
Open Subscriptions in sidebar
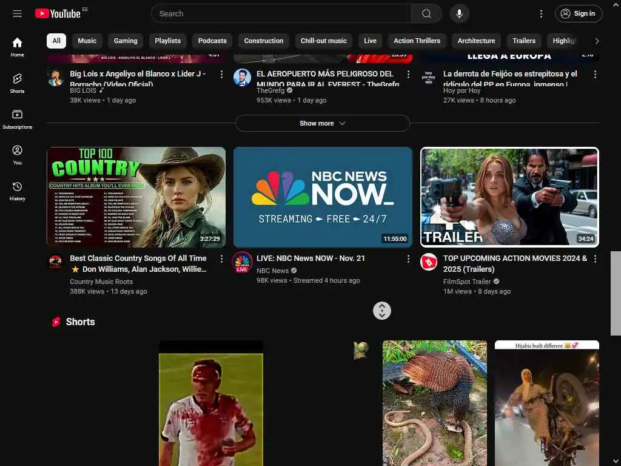coord(17,120)
